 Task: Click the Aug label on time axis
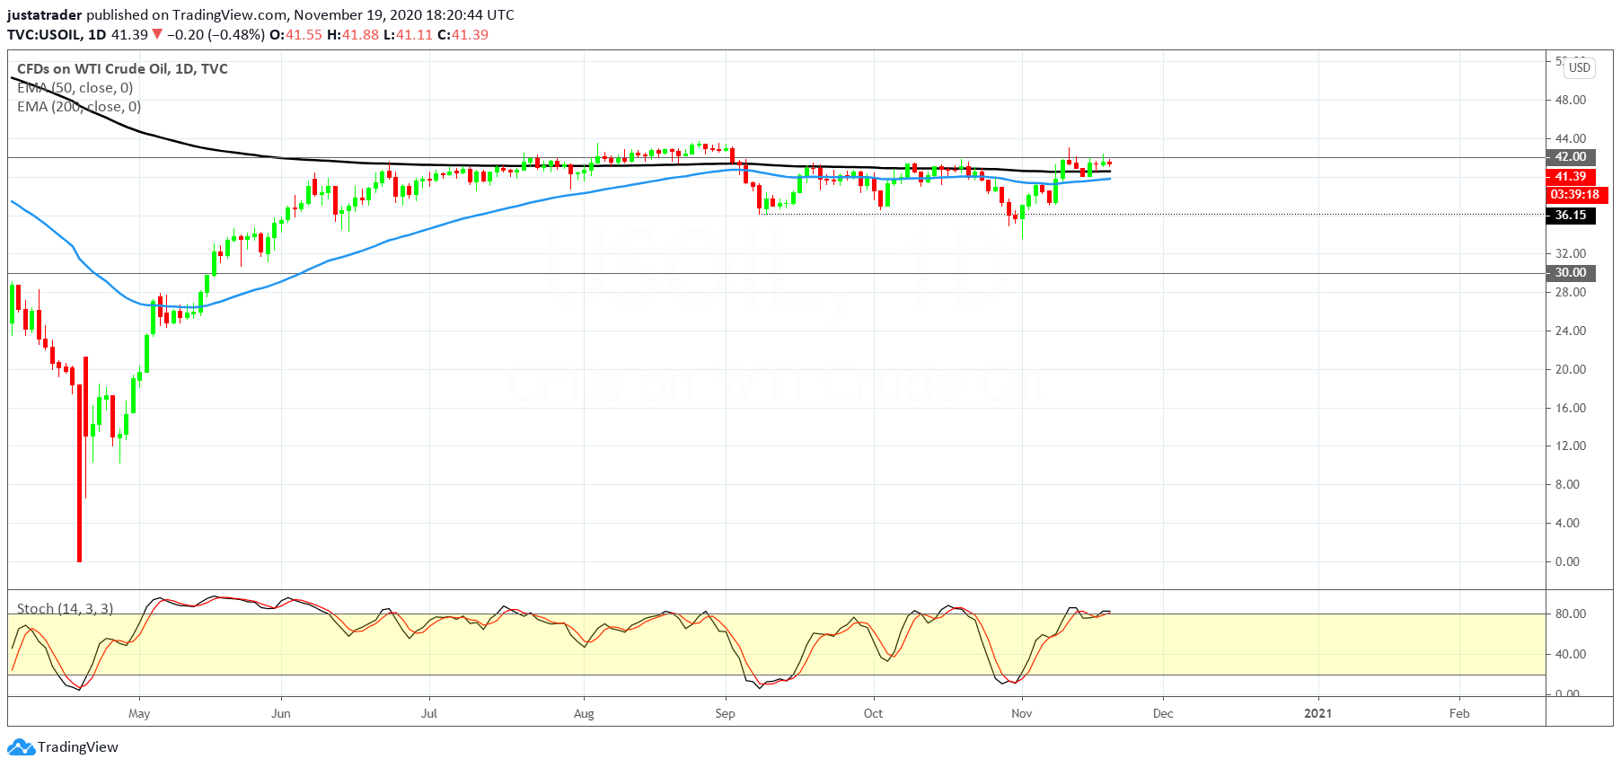(584, 714)
